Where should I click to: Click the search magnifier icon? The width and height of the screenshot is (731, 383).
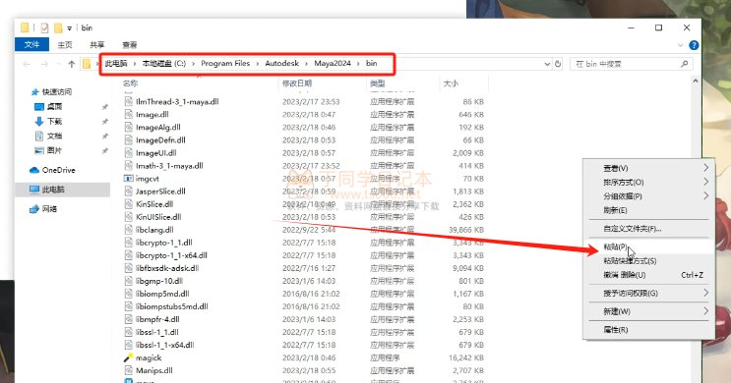click(685, 64)
